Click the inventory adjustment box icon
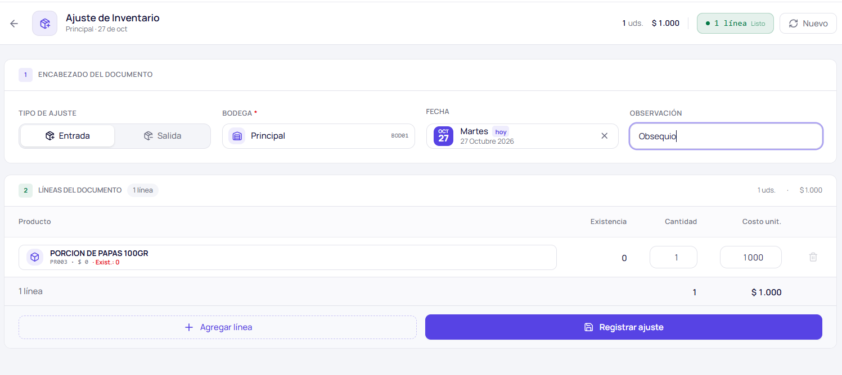Screen dimensions: 842x375 click(x=44, y=24)
